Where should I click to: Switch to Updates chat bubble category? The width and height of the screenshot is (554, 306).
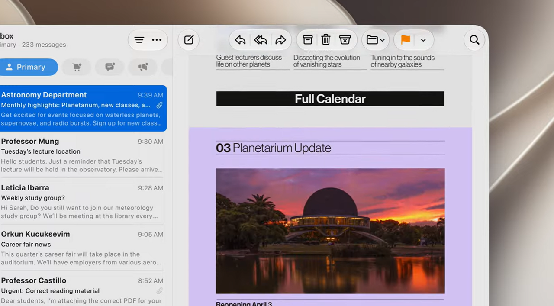110,67
